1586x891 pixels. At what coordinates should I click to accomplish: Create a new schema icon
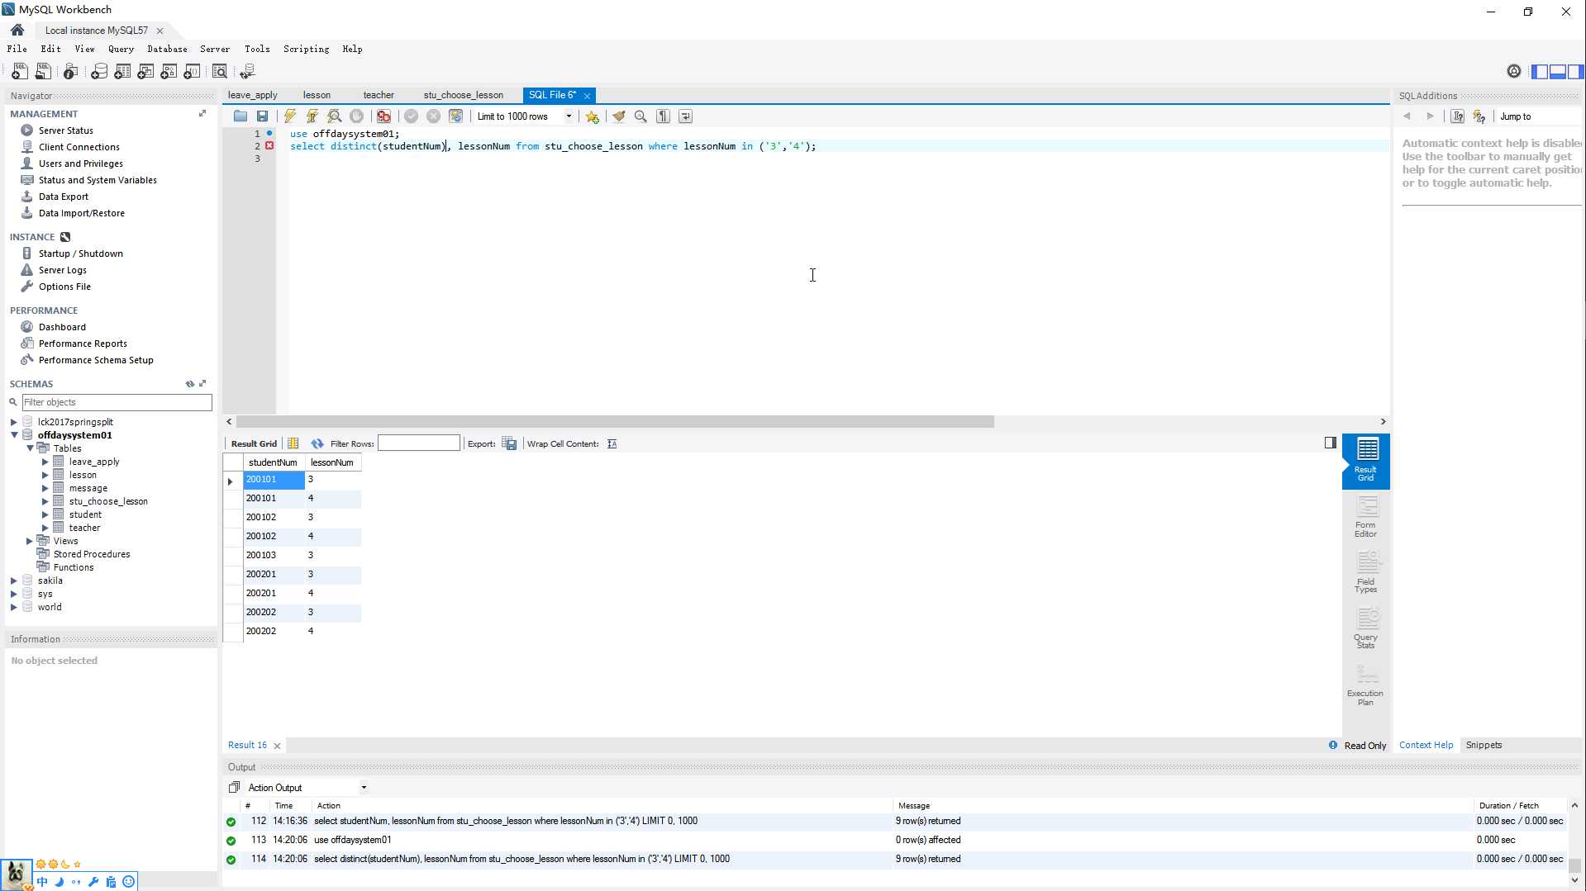pyautogui.click(x=99, y=72)
